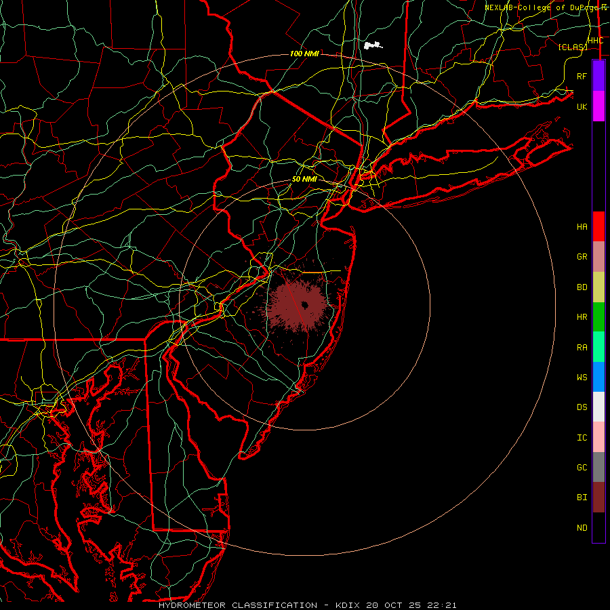Click the white dry snow echo near the map's top
The height and width of the screenshot is (610, 610).
click(x=373, y=45)
